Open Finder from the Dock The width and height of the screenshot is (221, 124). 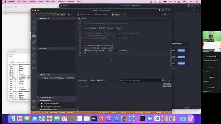click(x=12, y=118)
